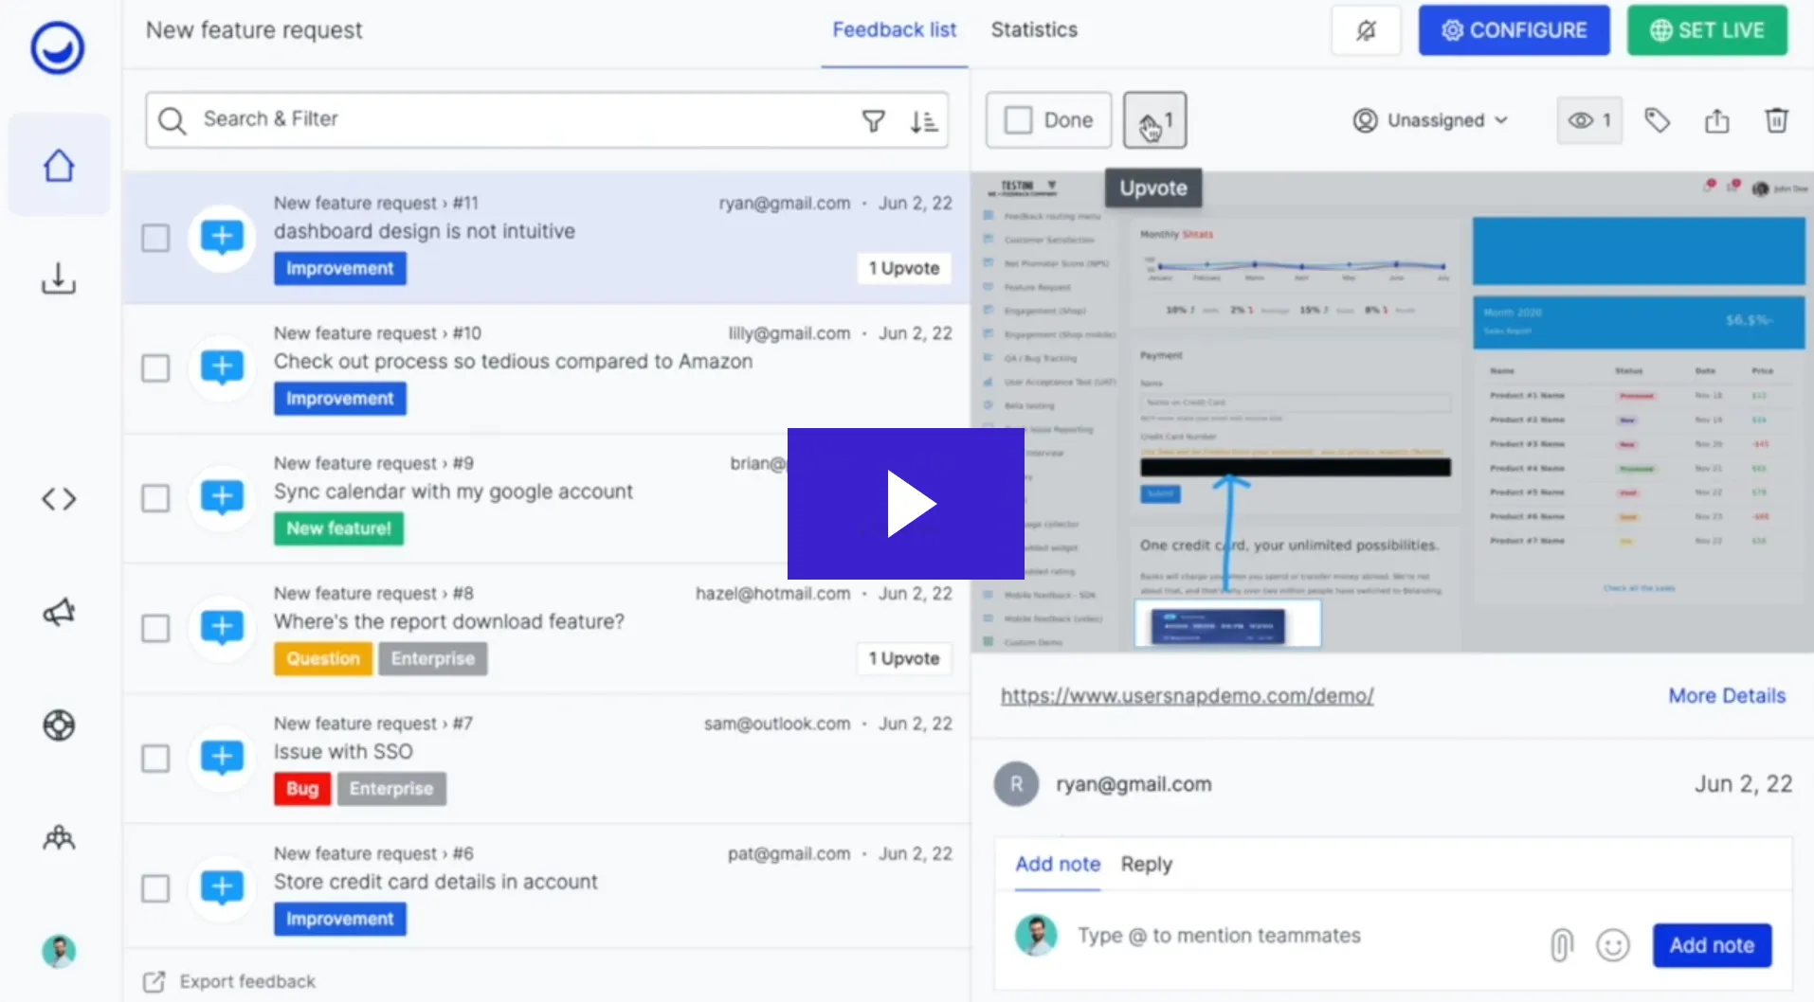Open the team members sidebar icon
This screenshot has width=1814, height=1002.
click(59, 838)
